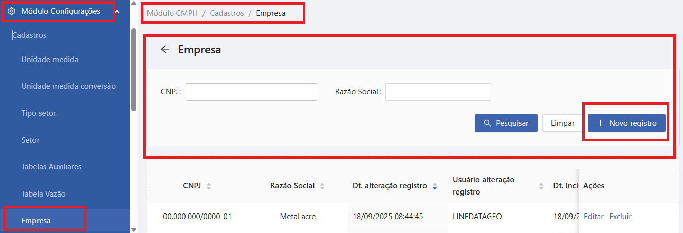
Task: Collapse the Módulo Configurações menu chevron
Action: tap(117, 11)
